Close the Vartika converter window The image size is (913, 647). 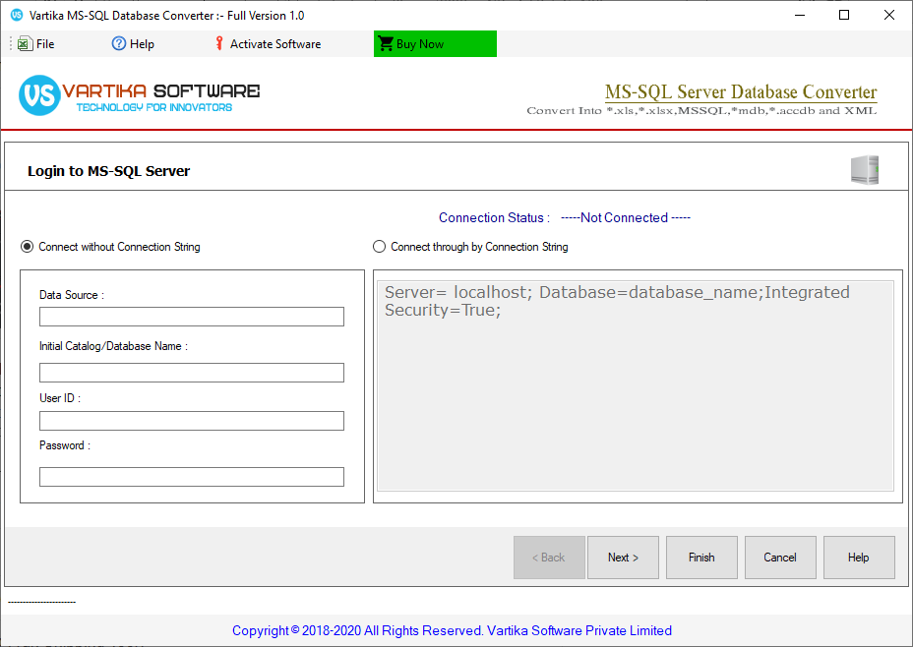(x=889, y=15)
